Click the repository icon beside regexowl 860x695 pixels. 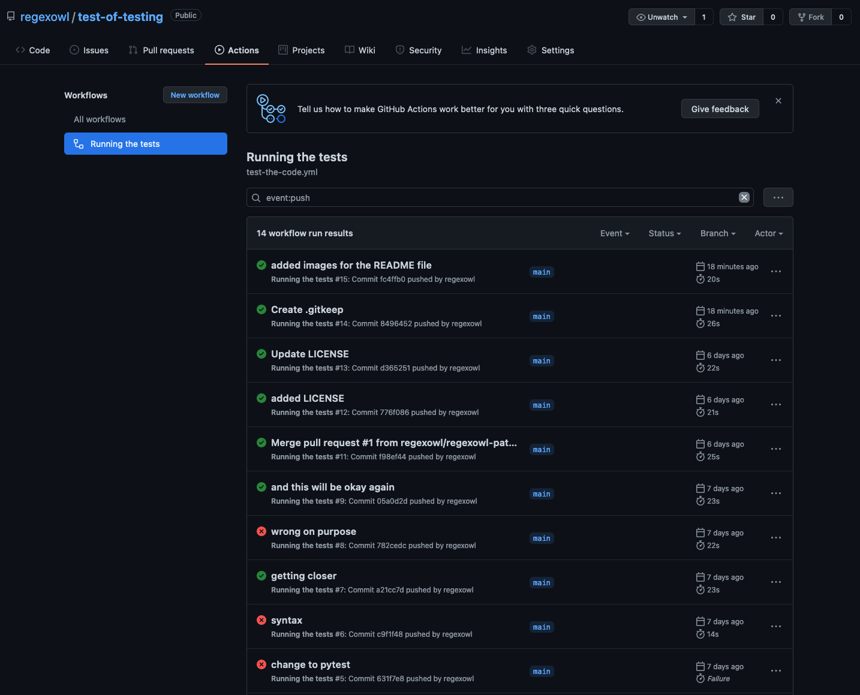11,16
